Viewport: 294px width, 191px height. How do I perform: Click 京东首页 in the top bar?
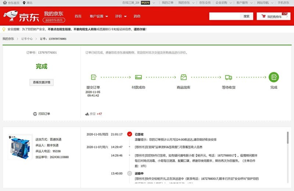click(x=14, y=3)
